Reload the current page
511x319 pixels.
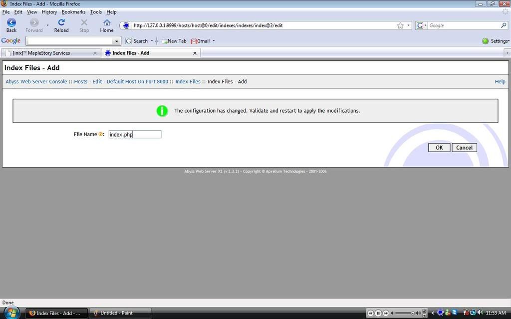coord(61,25)
